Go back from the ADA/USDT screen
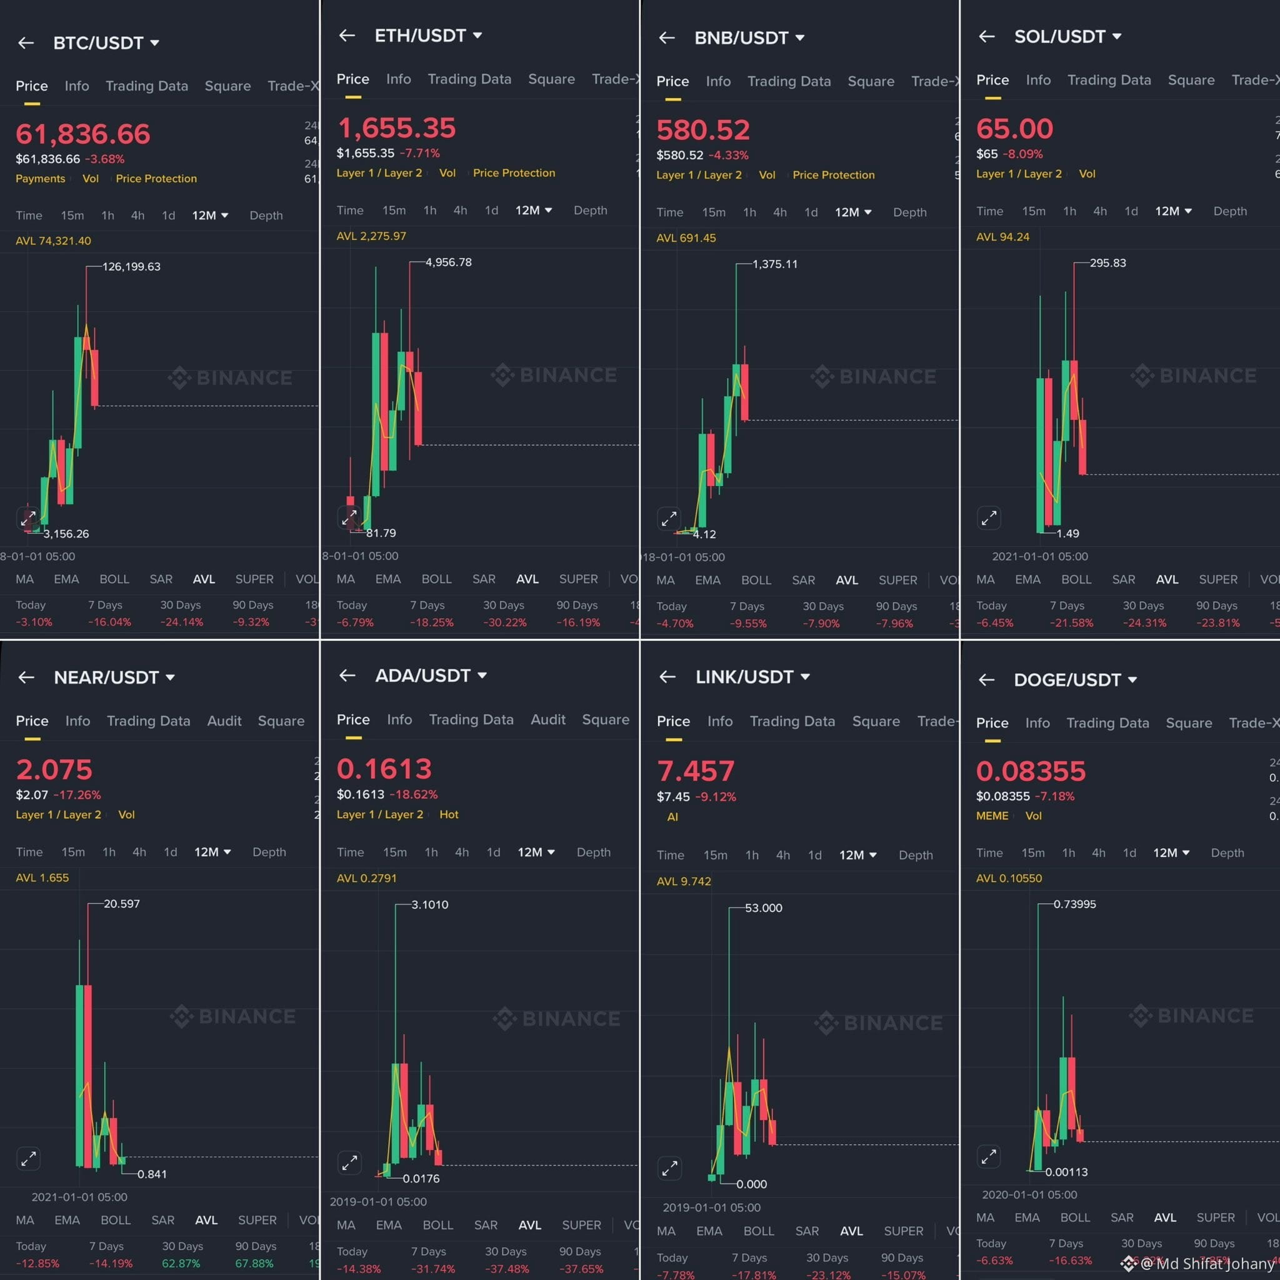1280x1280 pixels. 347,675
